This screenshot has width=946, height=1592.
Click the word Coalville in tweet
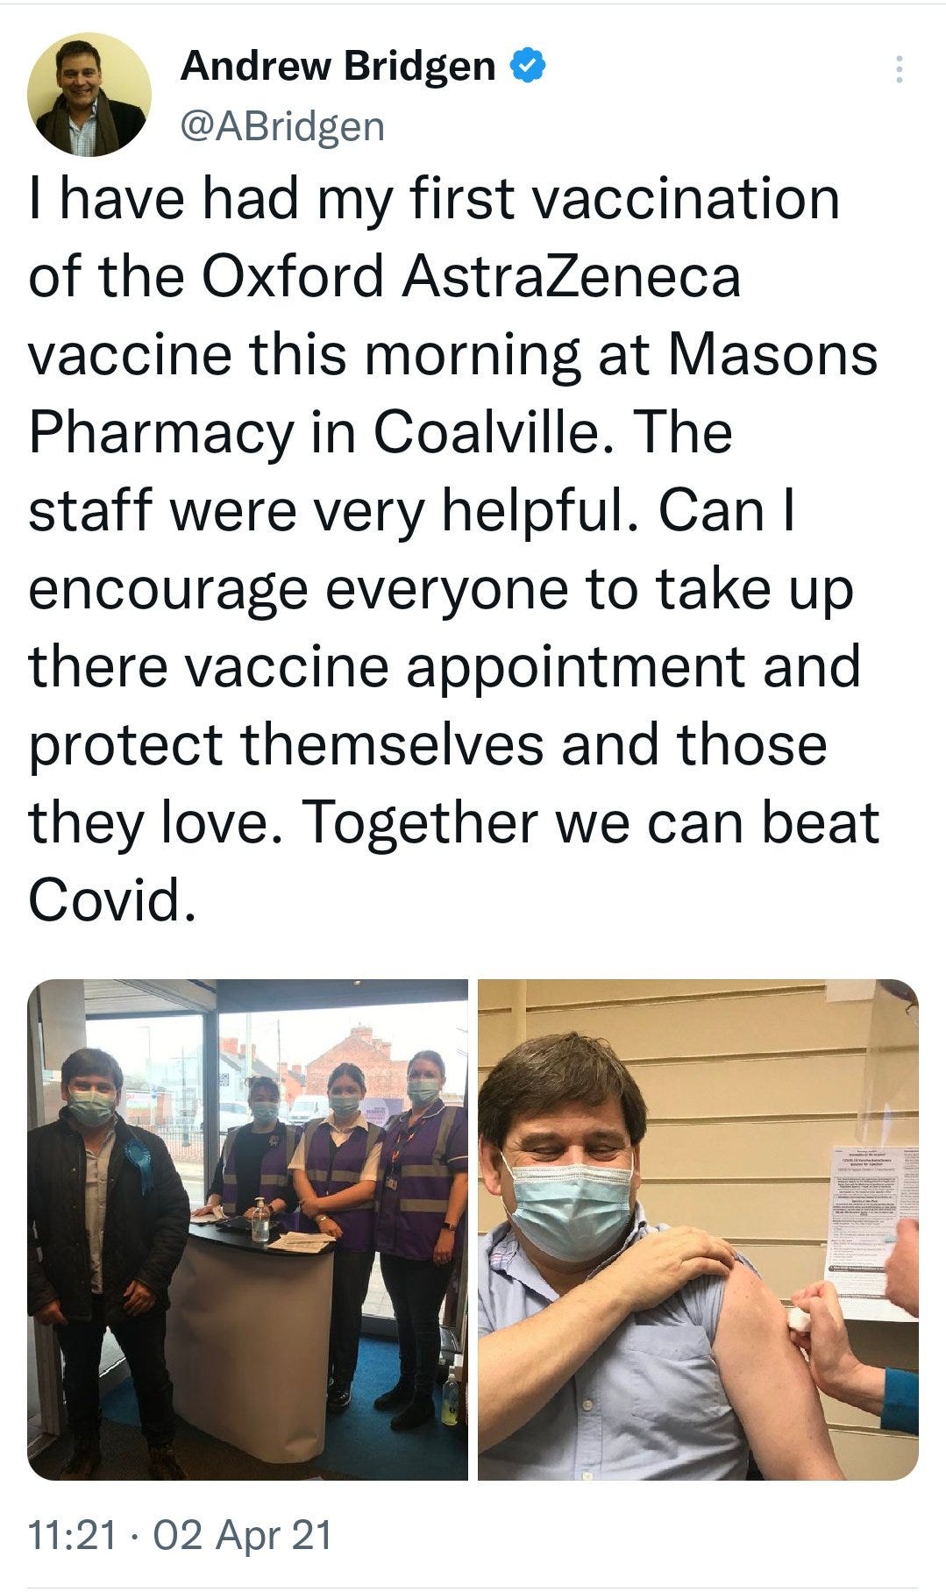487,432
